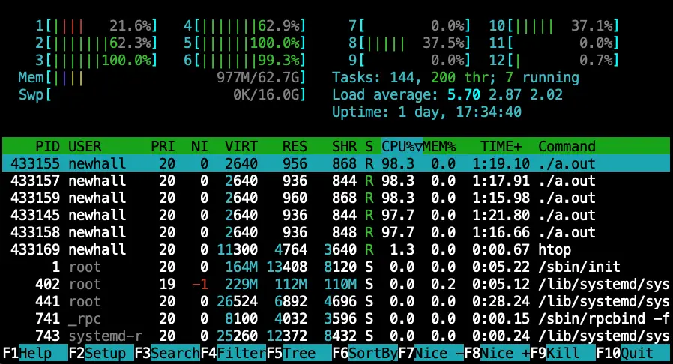Click CPU 2 meter showing 62.3%

click(97, 43)
